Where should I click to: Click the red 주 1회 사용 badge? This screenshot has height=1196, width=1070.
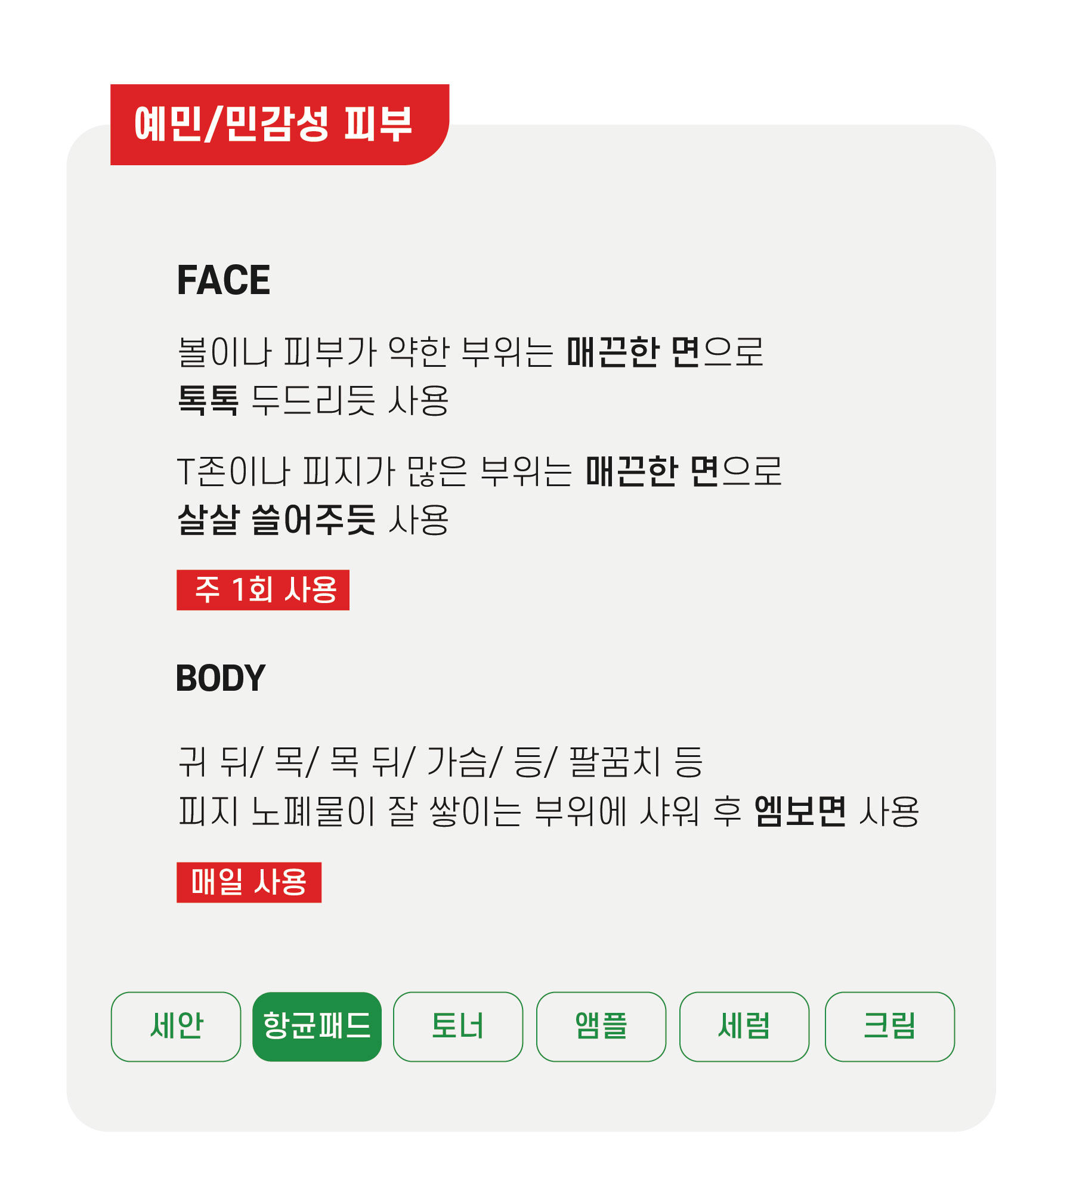[x=263, y=590]
